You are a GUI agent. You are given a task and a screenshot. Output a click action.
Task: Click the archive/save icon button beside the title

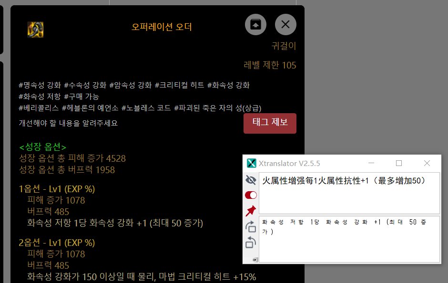click(255, 25)
